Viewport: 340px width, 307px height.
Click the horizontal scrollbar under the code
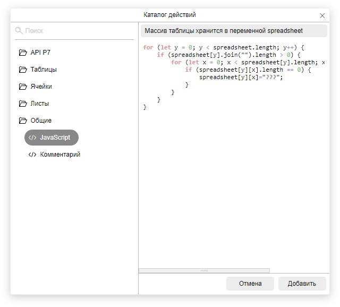coord(205,270)
